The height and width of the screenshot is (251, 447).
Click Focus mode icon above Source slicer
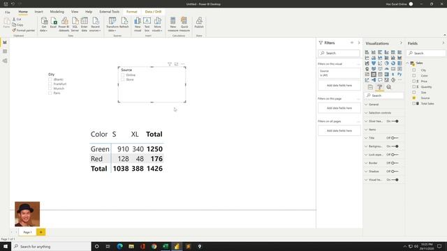176,64
